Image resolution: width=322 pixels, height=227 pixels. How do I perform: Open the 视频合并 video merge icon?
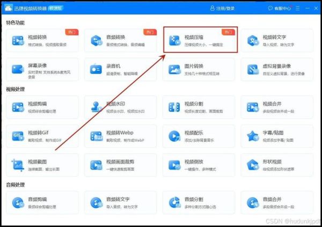pyautogui.click(x=253, y=107)
